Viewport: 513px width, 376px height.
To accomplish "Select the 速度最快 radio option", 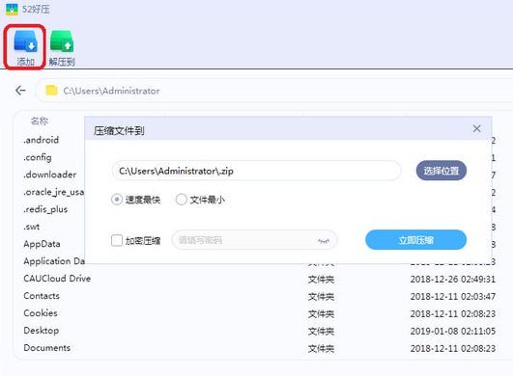I will click(117, 200).
